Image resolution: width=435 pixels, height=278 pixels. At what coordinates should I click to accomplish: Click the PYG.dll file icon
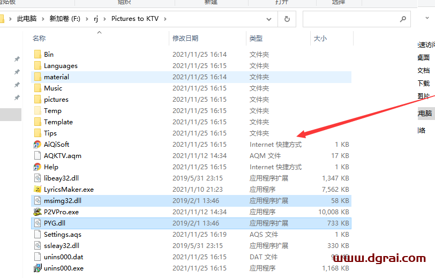[x=37, y=223]
